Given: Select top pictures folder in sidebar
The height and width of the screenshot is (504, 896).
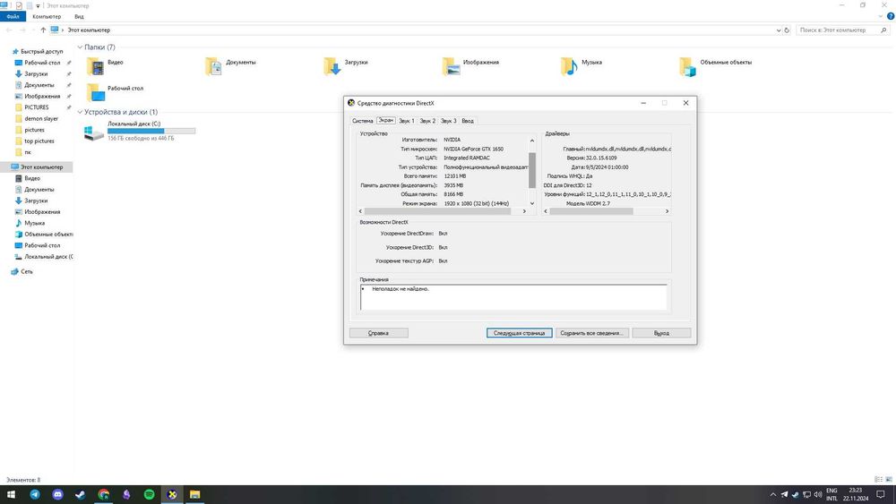Looking at the screenshot, I should click(39, 141).
